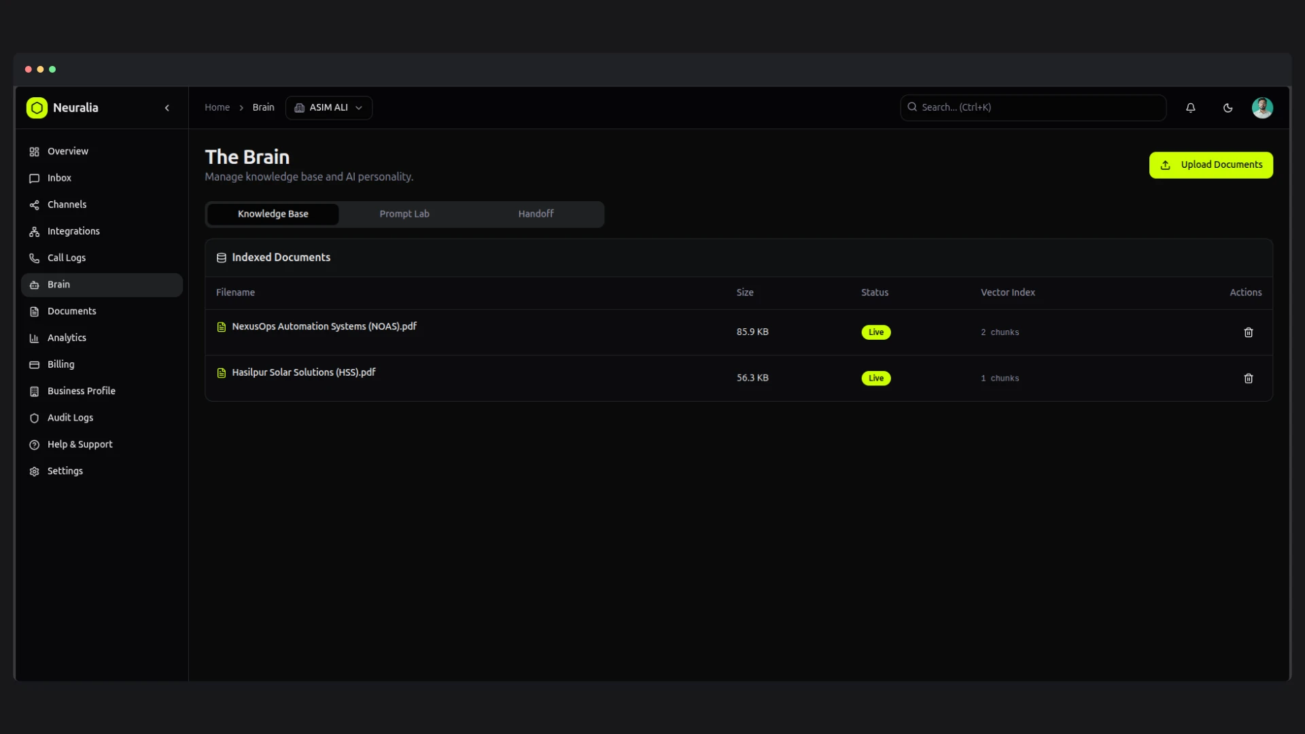Click the Settings gear icon
This screenshot has height=734, width=1305.
pyautogui.click(x=34, y=471)
